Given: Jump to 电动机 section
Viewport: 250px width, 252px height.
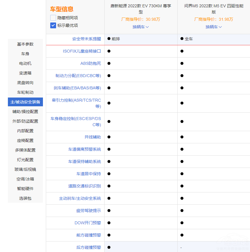Looking at the screenshot, I should [25, 63].
